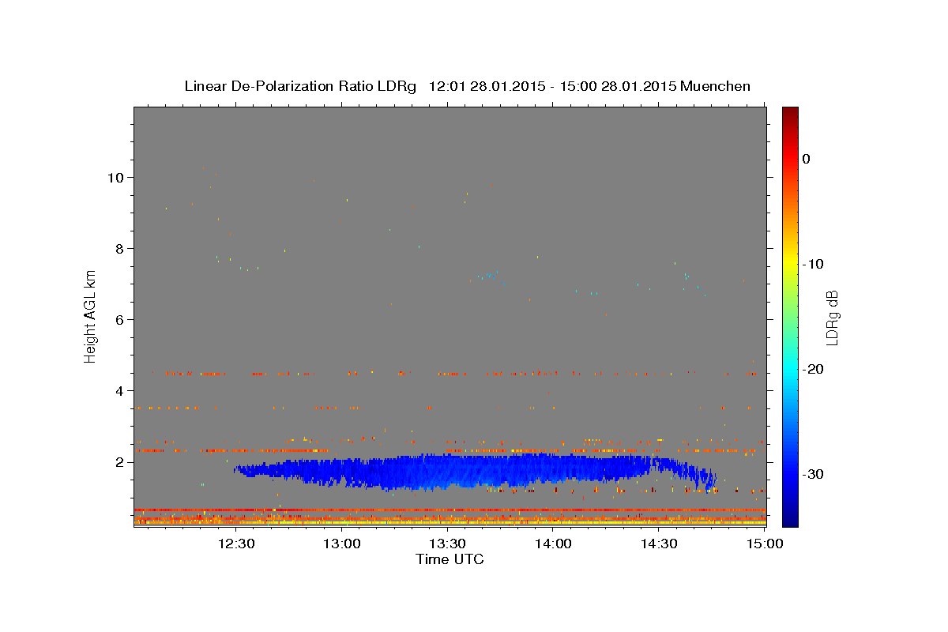Click the dark red top of the colorbar
This screenshot has height=632, width=948.
click(x=790, y=115)
